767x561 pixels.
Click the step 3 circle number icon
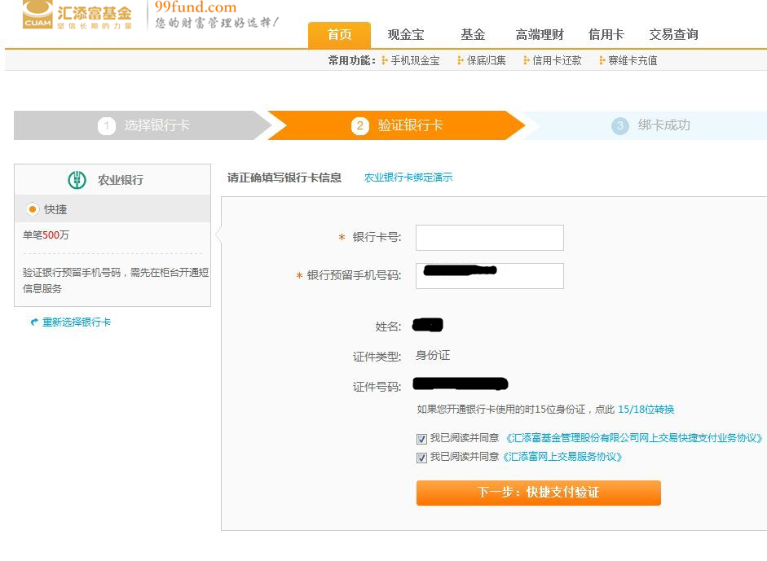(x=620, y=125)
